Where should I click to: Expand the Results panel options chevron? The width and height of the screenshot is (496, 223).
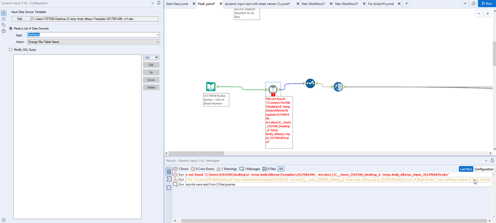point(486,160)
